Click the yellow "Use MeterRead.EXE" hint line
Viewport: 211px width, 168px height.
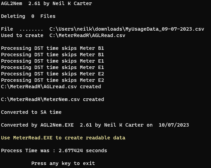(x=63, y=138)
